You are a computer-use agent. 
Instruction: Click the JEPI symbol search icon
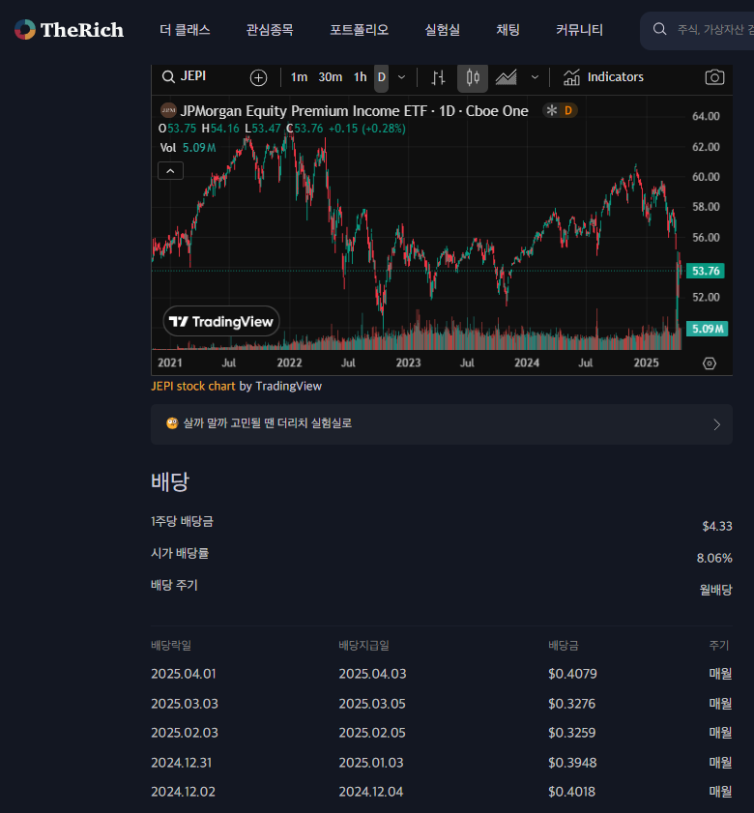point(168,76)
